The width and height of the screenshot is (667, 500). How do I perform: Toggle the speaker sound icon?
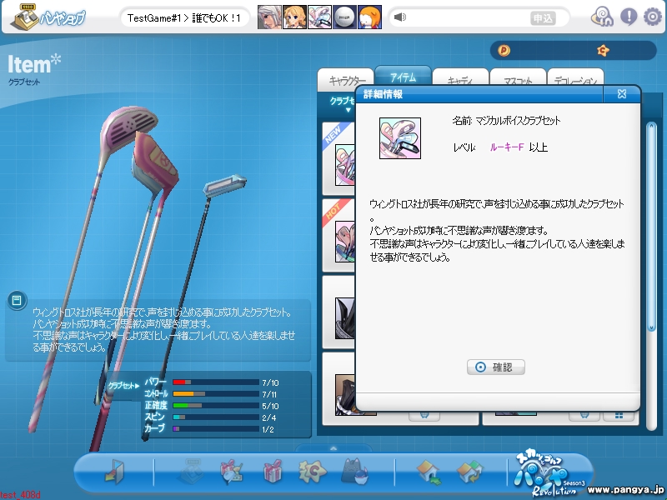pos(400,17)
